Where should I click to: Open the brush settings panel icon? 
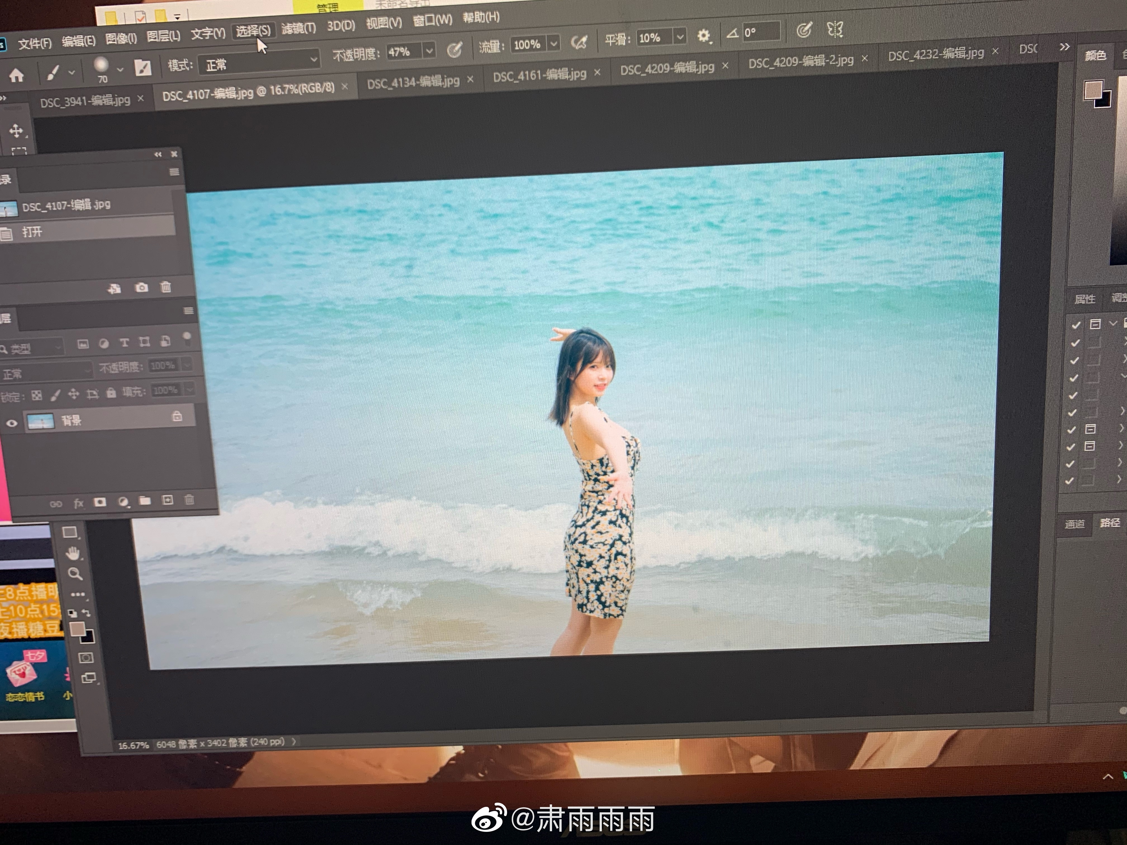pos(143,67)
